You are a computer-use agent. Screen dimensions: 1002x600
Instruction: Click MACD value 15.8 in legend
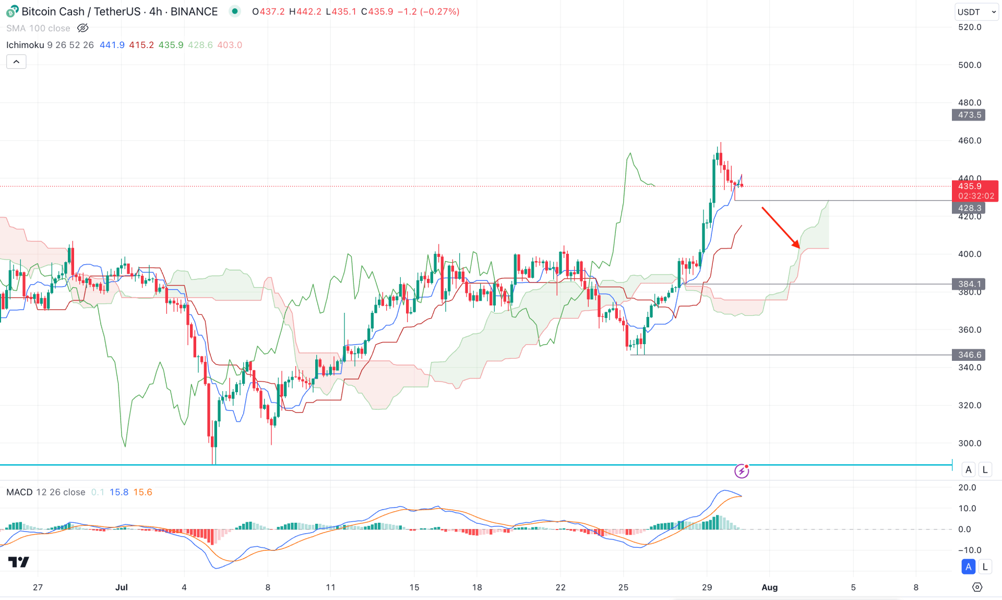tap(119, 492)
